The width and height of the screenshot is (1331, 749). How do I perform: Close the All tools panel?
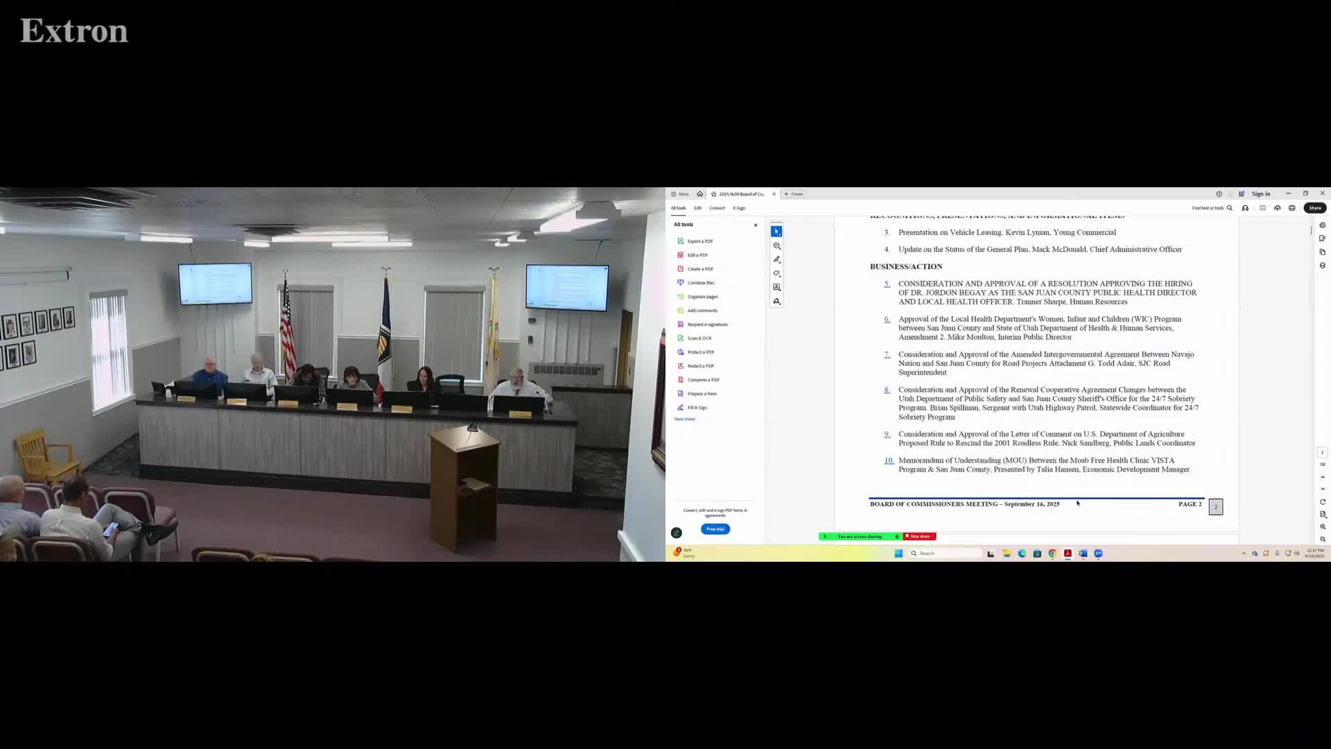point(756,225)
